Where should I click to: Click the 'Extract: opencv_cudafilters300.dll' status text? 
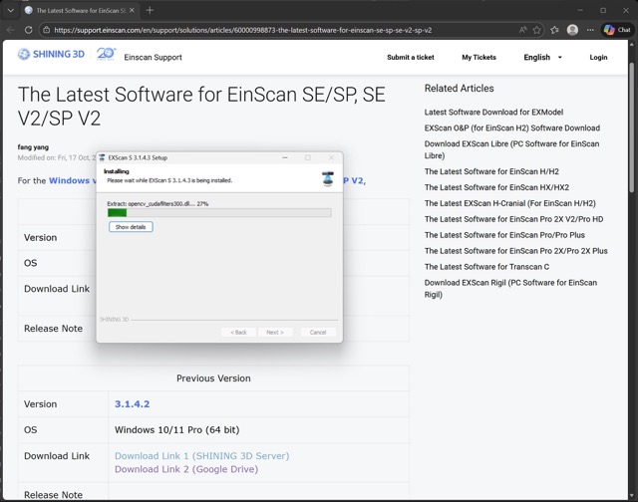point(158,203)
